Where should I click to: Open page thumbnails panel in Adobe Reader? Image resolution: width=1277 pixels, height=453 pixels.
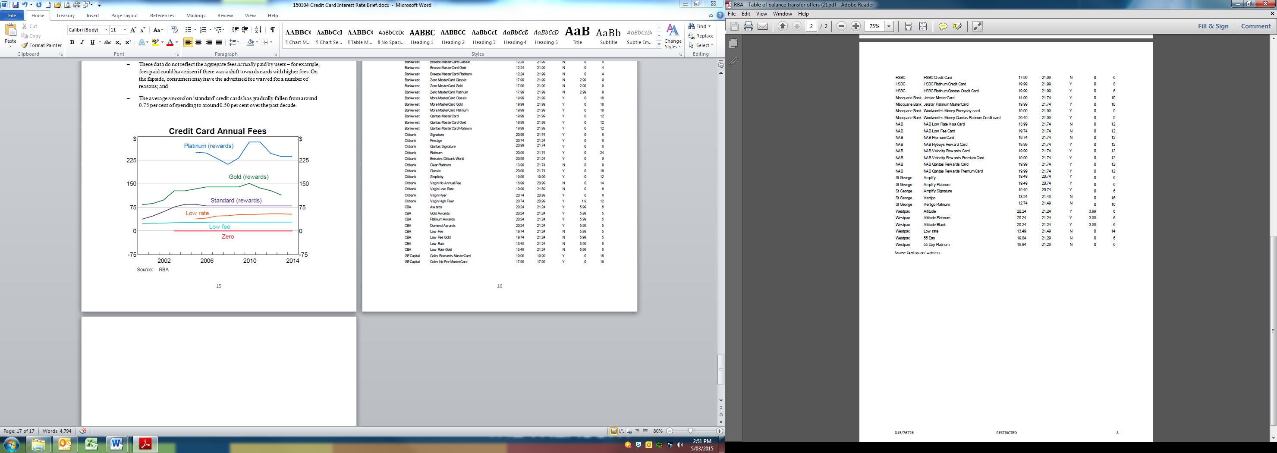click(x=734, y=44)
